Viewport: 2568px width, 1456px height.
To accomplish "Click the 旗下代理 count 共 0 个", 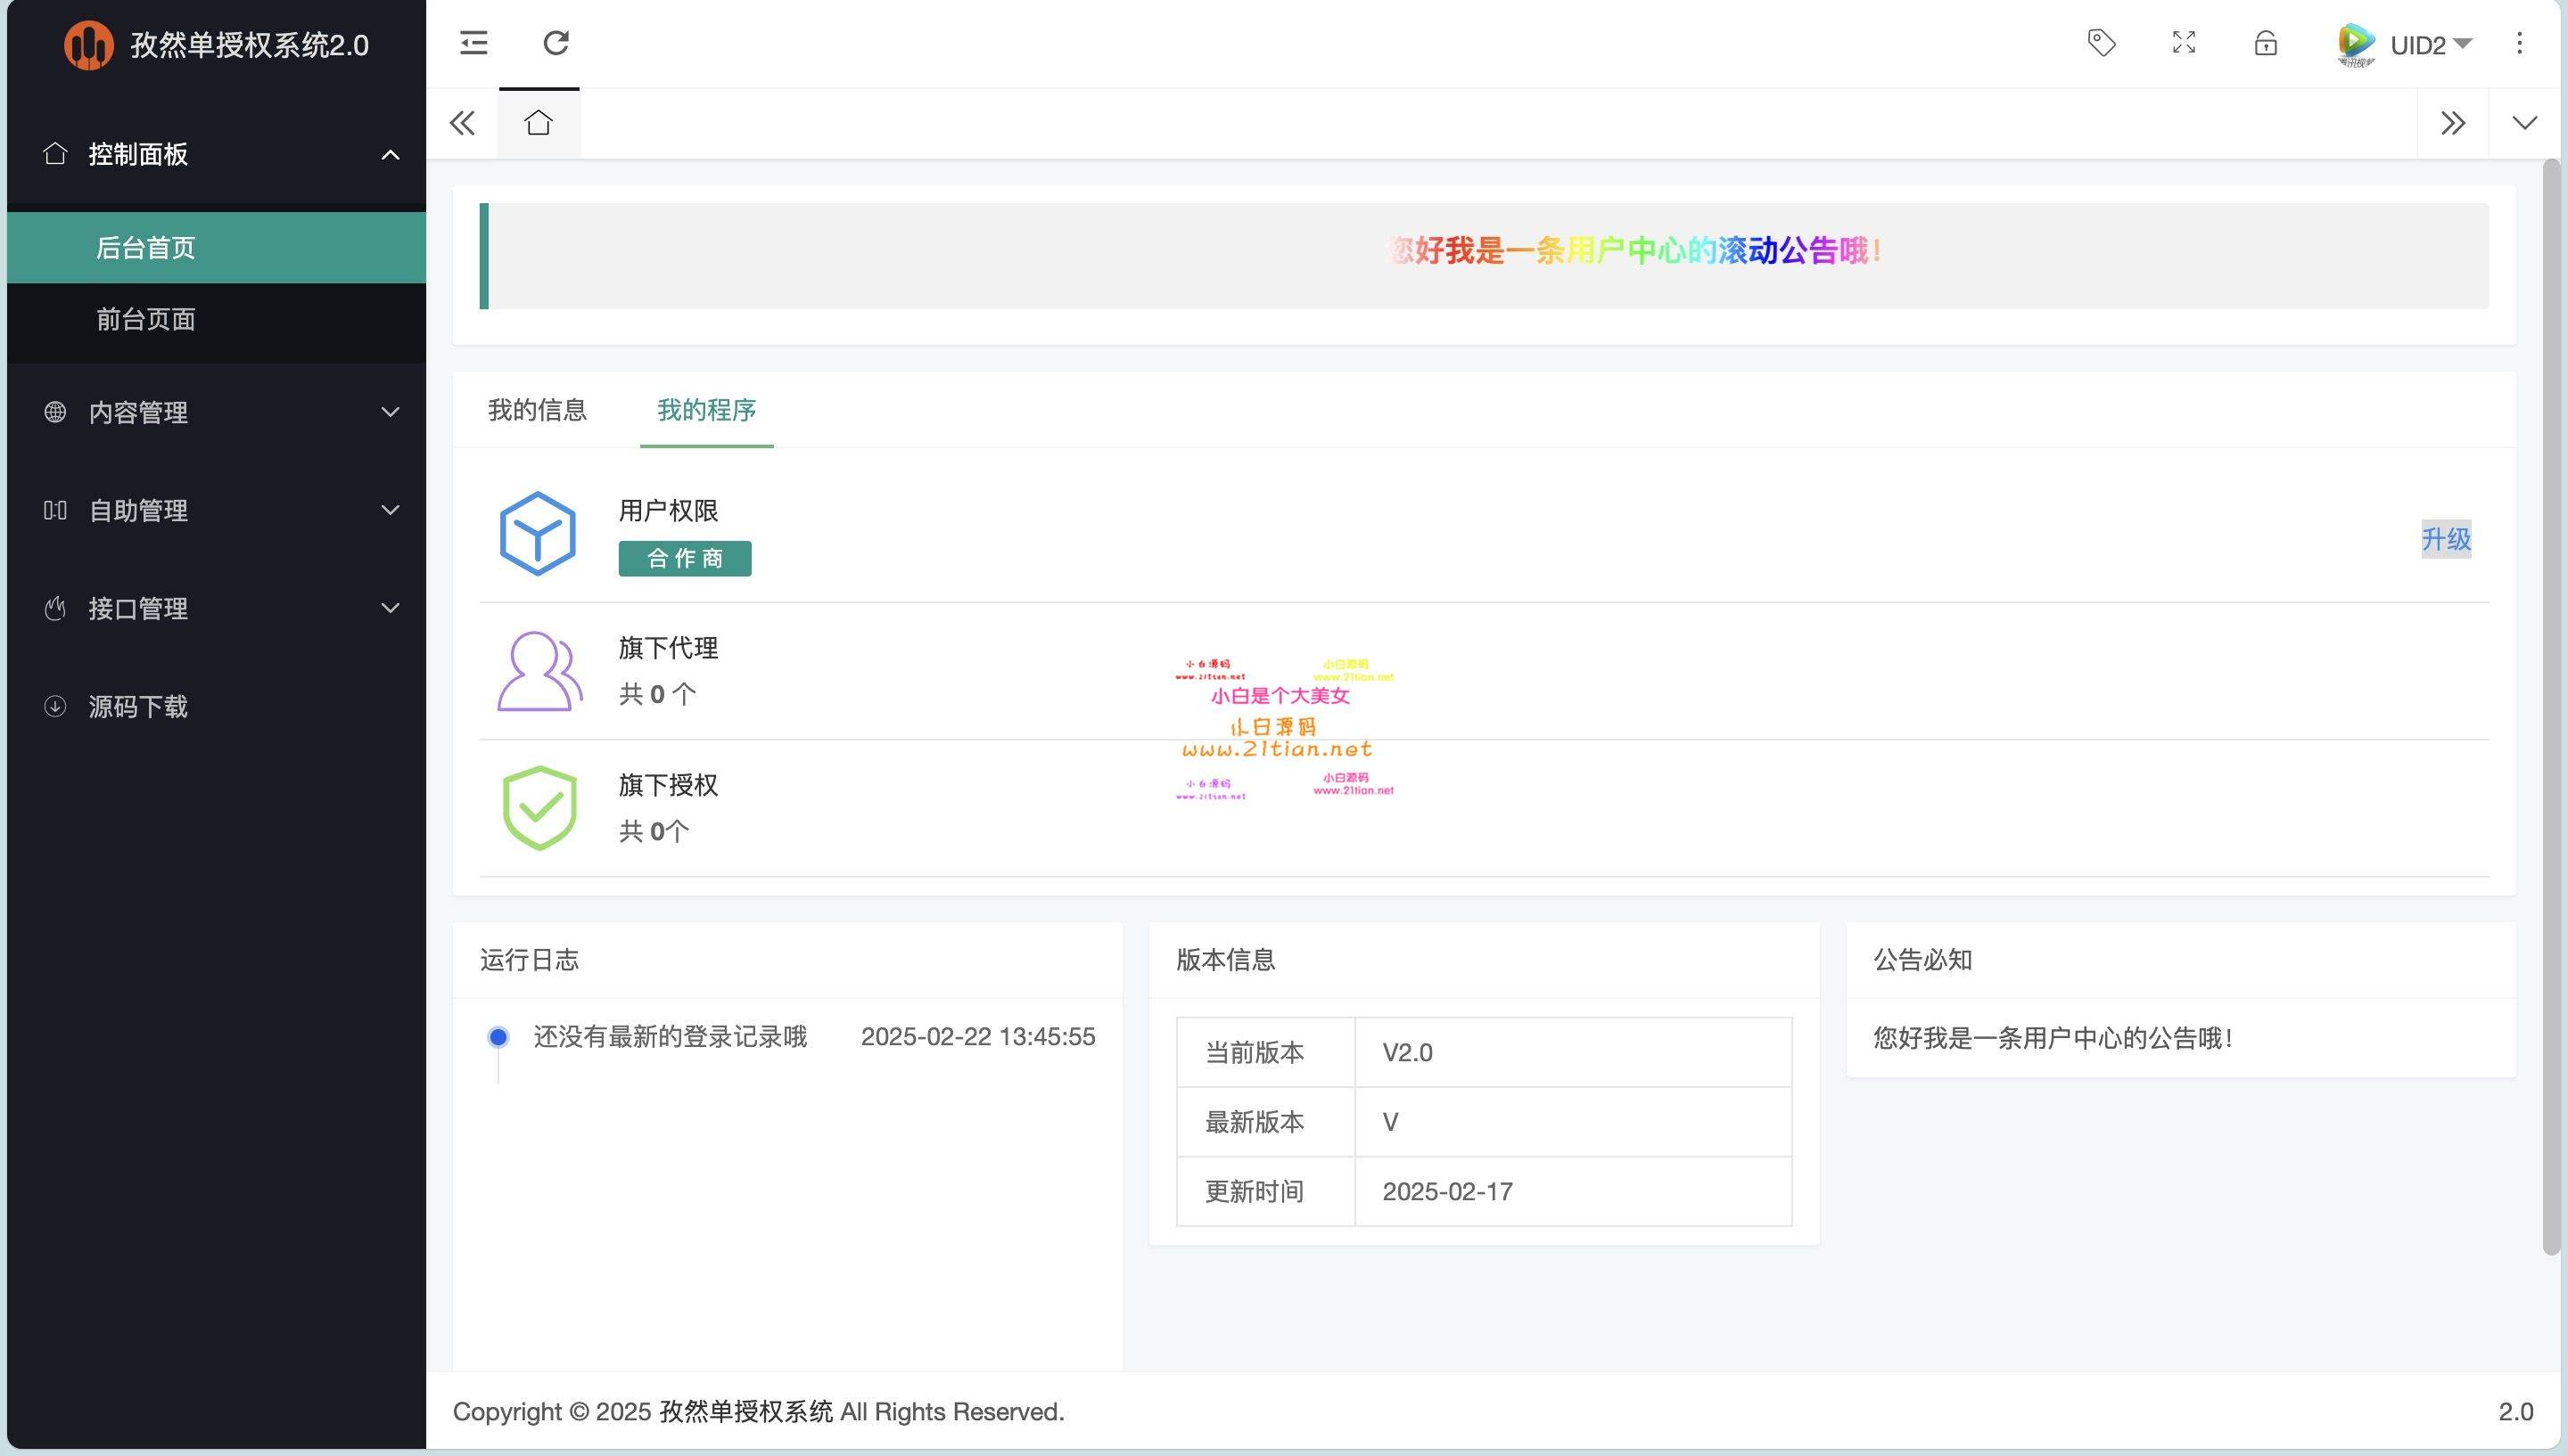I will [657, 694].
